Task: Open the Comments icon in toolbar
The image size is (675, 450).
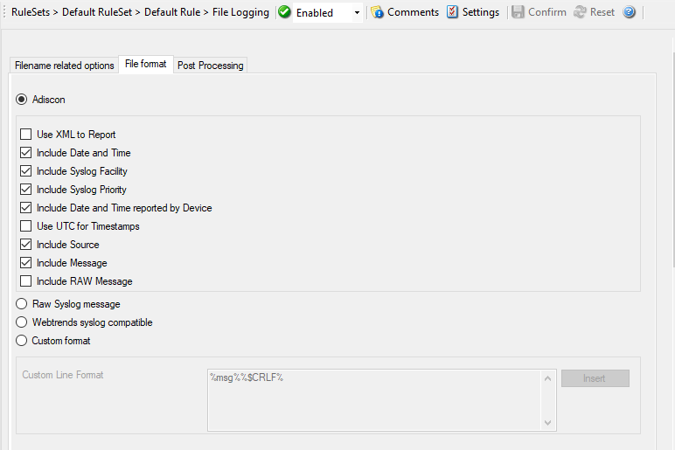Action: 377,12
